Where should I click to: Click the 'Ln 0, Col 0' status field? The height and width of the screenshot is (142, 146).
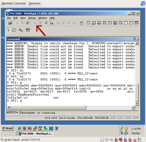coord(51,118)
